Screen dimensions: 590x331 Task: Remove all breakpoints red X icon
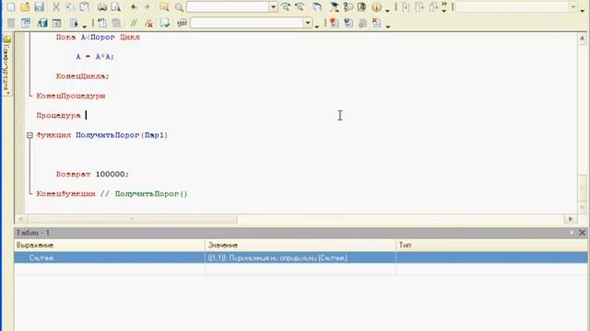click(376, 23)
